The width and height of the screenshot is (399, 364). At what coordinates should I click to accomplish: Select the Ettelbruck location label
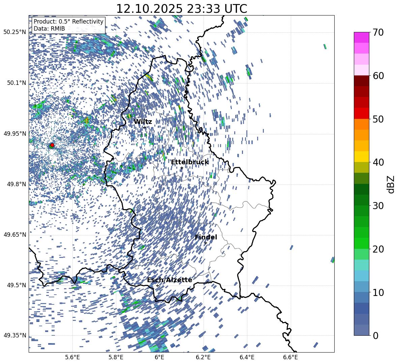click(190, 162)
